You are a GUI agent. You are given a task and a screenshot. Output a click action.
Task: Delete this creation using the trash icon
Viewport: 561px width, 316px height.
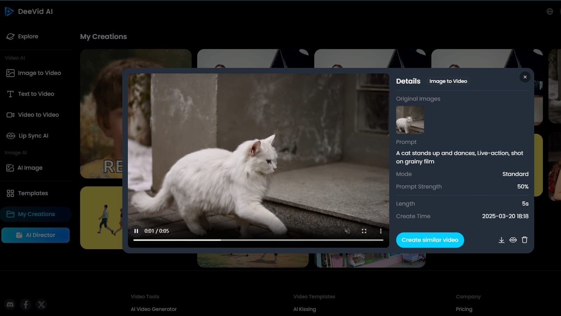(525, 240)
